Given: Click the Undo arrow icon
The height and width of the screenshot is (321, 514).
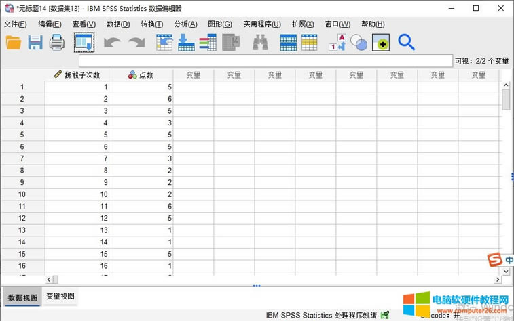Looking at the screenshot, I should 113,43.
